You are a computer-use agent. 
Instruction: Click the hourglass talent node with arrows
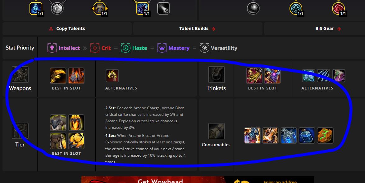(x=100, y=9)
